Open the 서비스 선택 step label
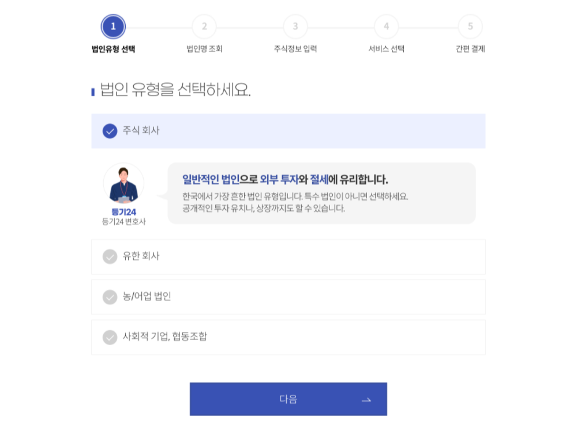 click(386, 50)
